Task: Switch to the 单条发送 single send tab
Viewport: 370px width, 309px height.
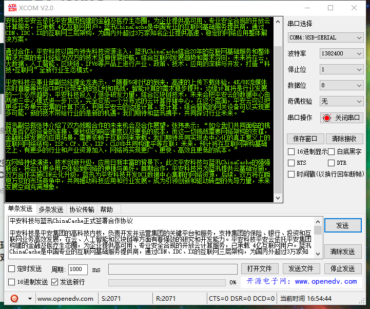Action: pos(21,209)
